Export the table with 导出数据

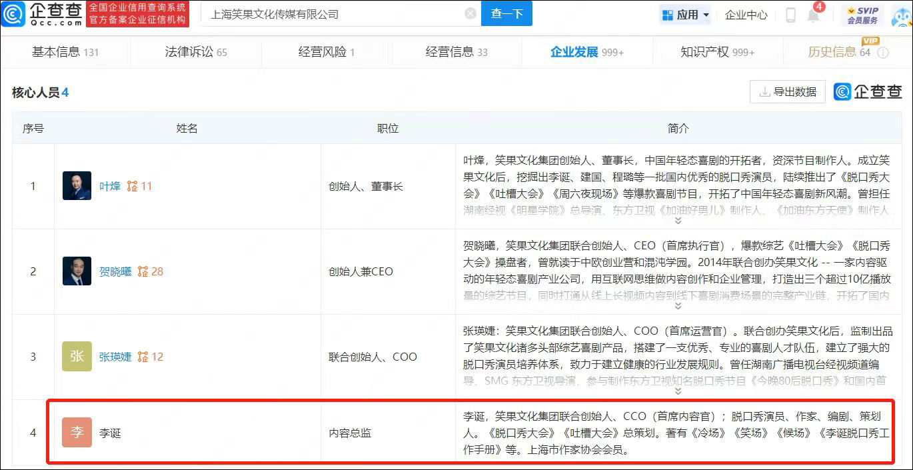788,92
